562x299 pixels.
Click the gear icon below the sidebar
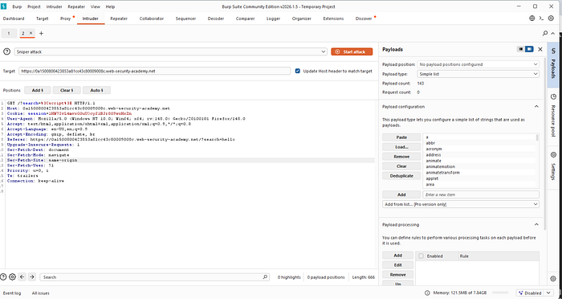553,279
